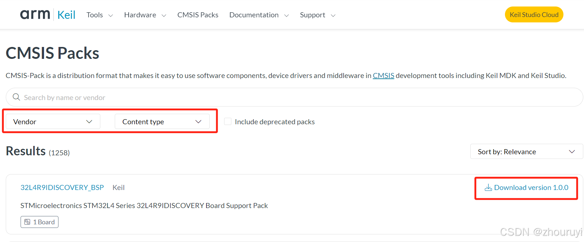Click the arm logo
The width and height of the screenshot is (584, 242).
(x=35, y=14)
